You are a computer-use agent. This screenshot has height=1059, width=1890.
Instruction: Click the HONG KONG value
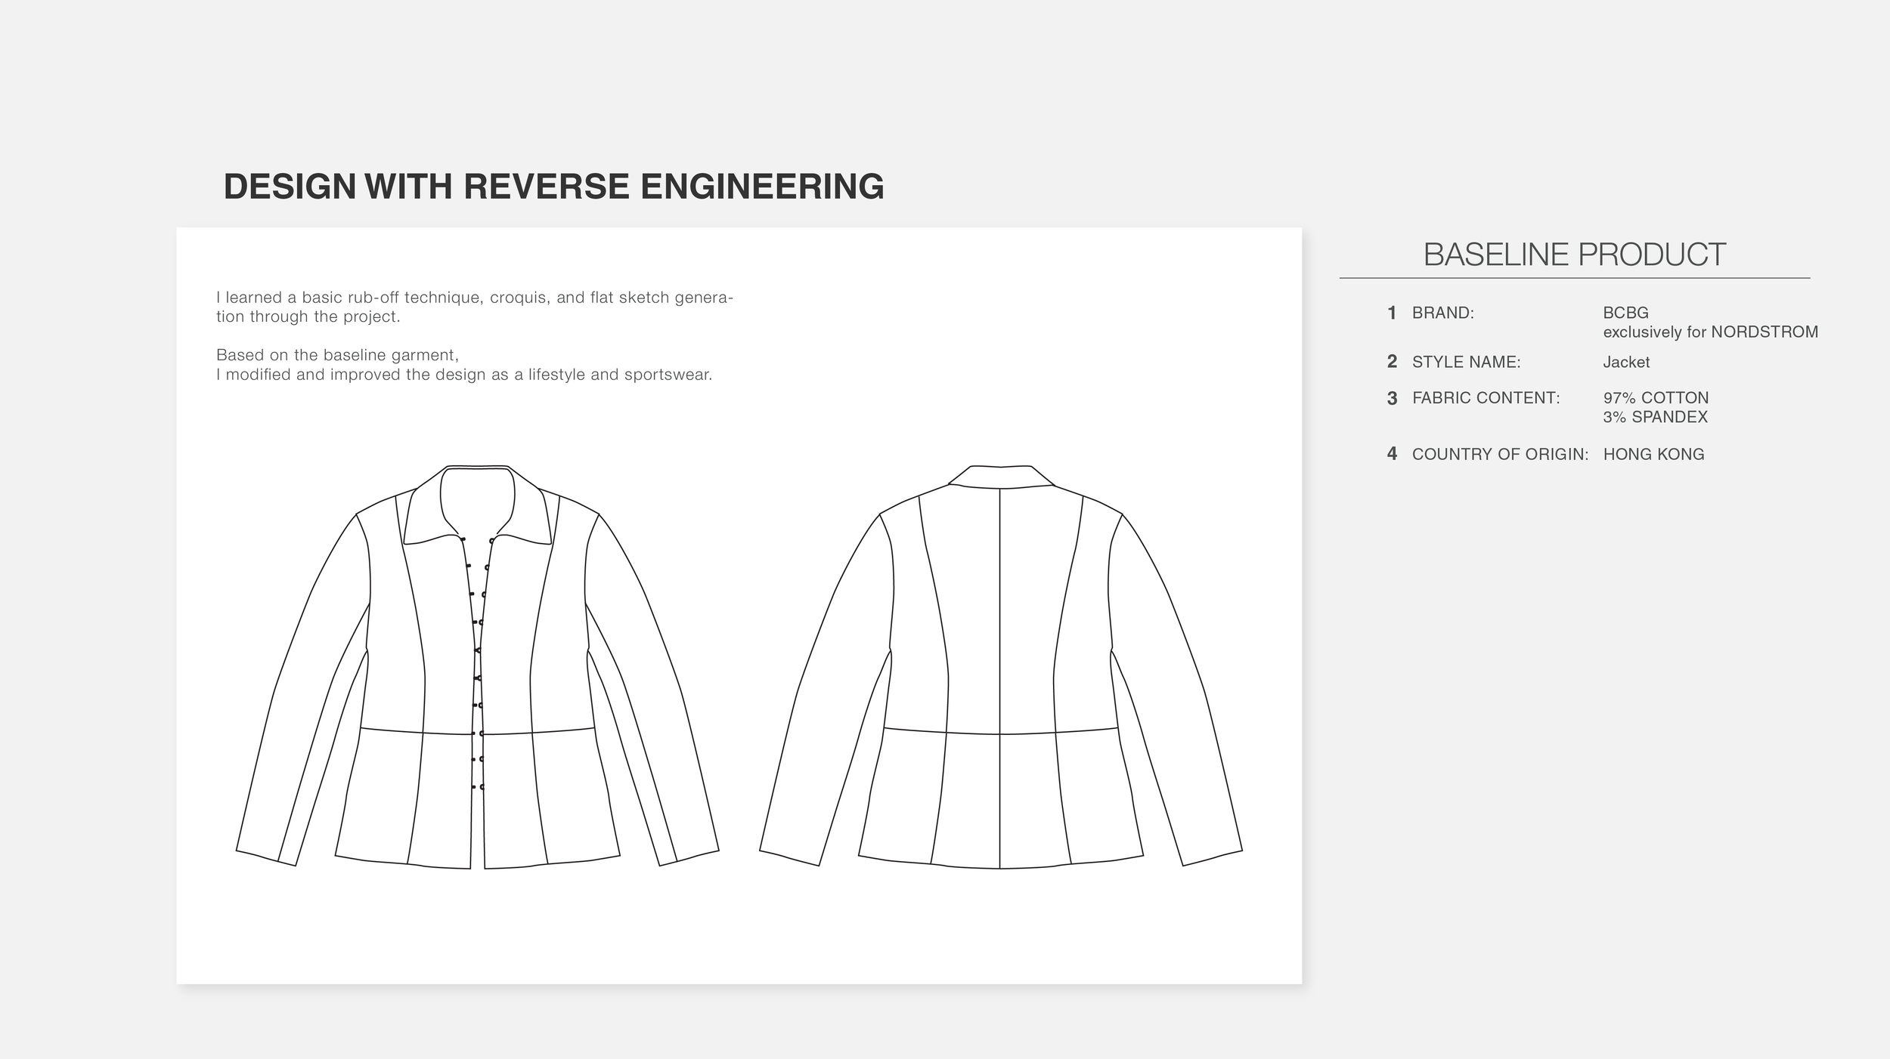pyautogui.click(x=1653, y=454)
